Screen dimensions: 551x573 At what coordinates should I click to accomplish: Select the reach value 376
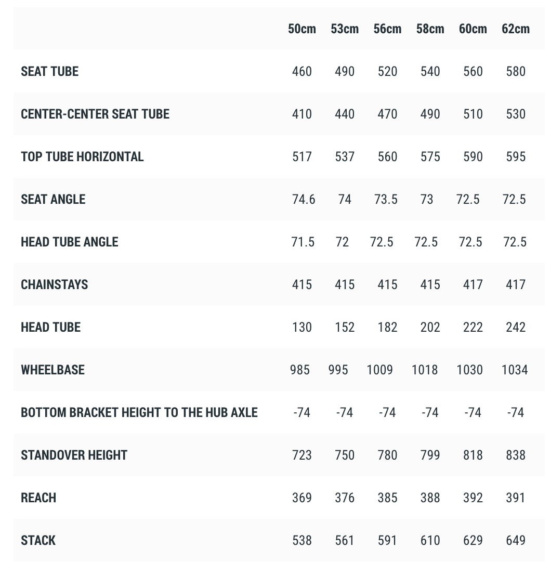click(345, 498)
